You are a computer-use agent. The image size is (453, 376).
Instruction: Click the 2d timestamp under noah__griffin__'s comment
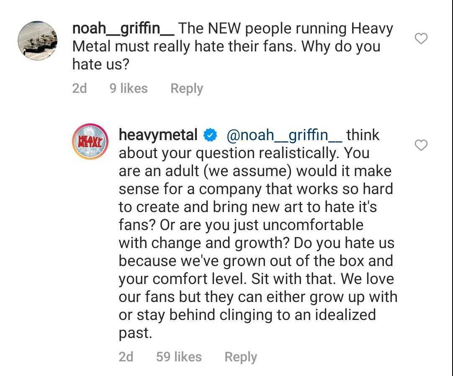80,88
